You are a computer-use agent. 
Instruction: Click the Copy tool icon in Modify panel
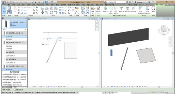coord(47,12)
